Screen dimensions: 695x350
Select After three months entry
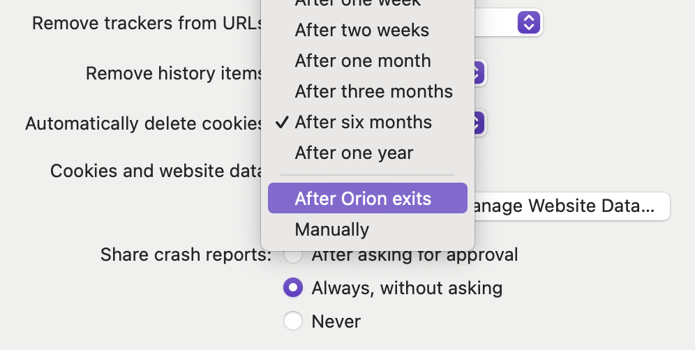click(373, 91)
